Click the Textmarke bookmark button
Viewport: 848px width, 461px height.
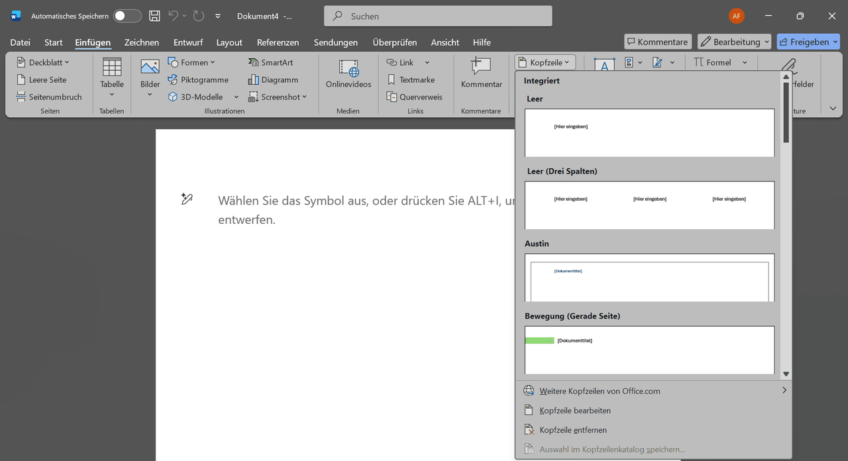[411, 79]
